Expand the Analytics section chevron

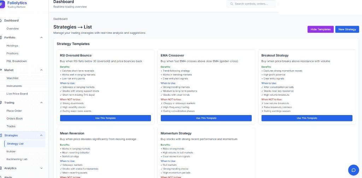click(x=42, y=168)
